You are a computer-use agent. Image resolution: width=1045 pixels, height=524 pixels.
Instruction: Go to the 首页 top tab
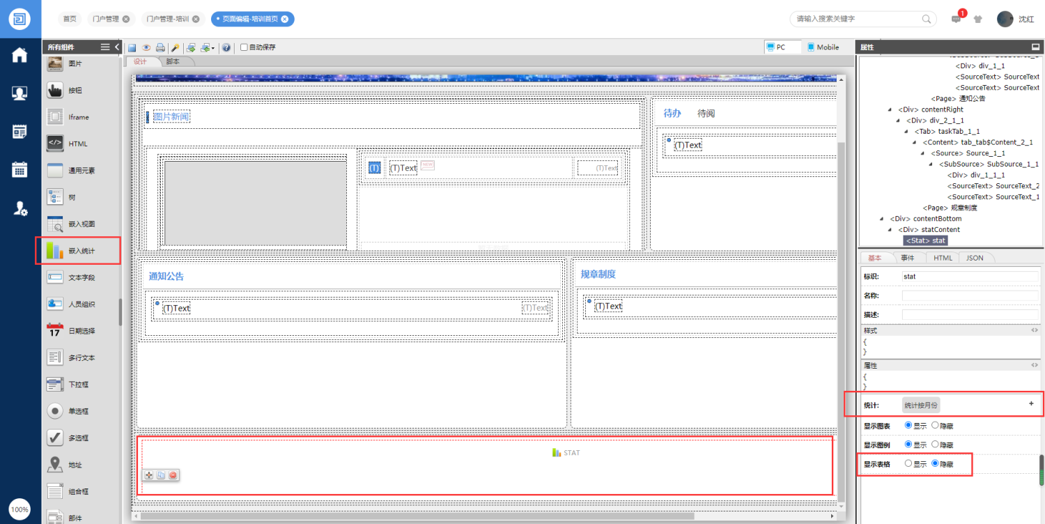coord(70,19)
